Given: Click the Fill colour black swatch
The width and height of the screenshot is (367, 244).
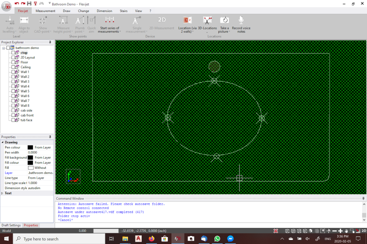Looking at the screenshot, I should [30, 163].
